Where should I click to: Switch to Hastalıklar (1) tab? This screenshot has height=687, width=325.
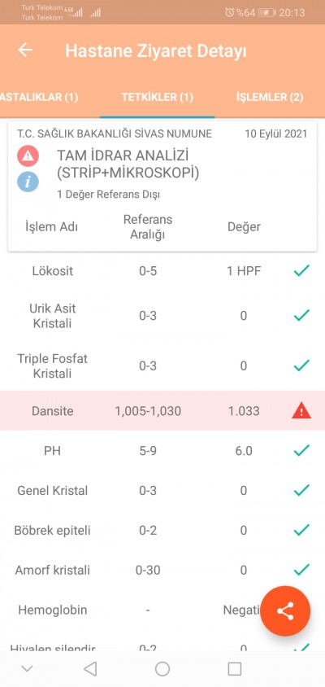[39, 97]
